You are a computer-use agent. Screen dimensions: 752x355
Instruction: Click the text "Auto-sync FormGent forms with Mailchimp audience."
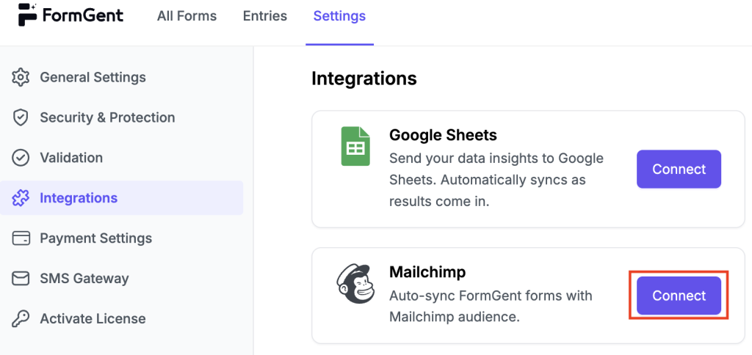point(491,306)
